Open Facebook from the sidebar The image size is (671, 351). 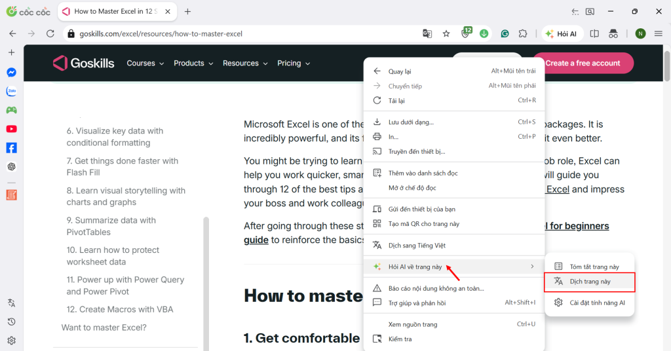(x=12, y=148)
